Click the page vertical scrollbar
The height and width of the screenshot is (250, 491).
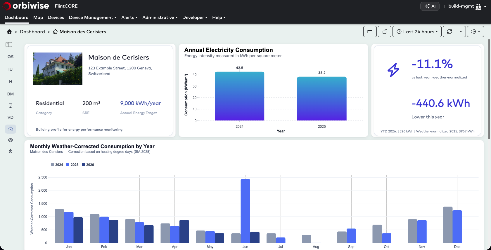490,89
